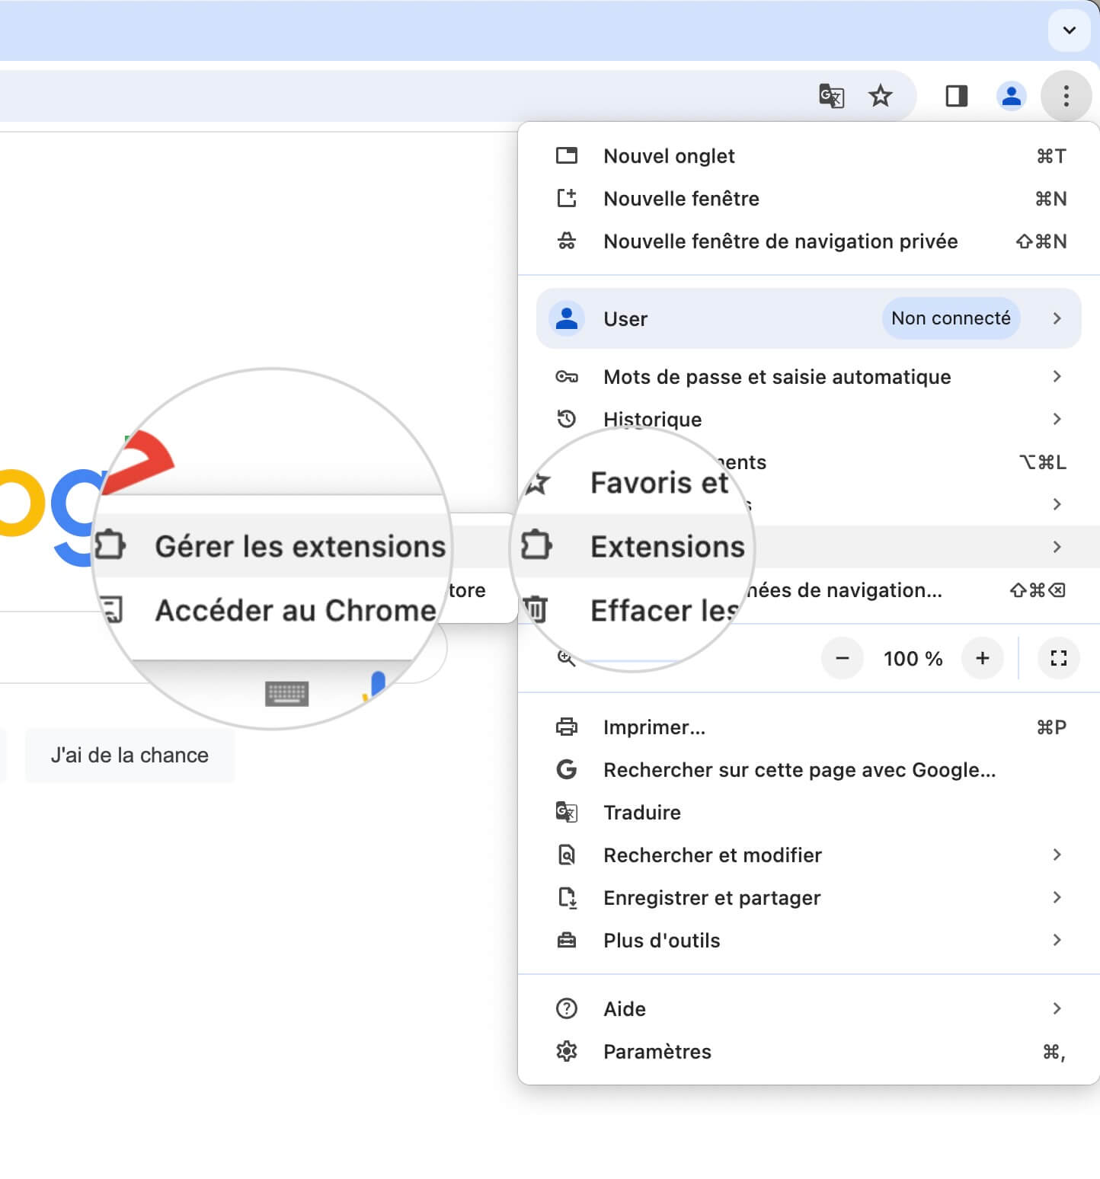Click the toolbox icon for Plus d'outils

click(x=567, y=940)
